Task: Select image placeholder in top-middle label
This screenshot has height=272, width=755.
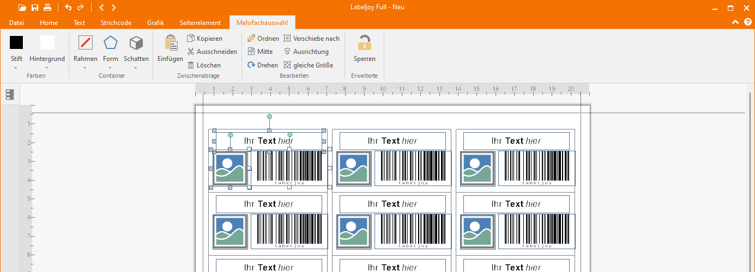Action: click(354, 169)
